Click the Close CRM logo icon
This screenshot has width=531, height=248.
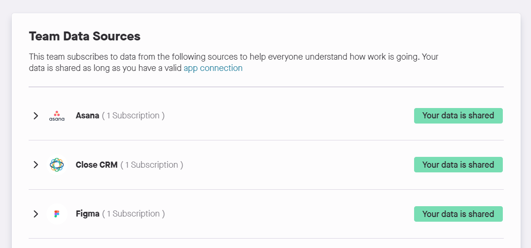tap(57, 165)
